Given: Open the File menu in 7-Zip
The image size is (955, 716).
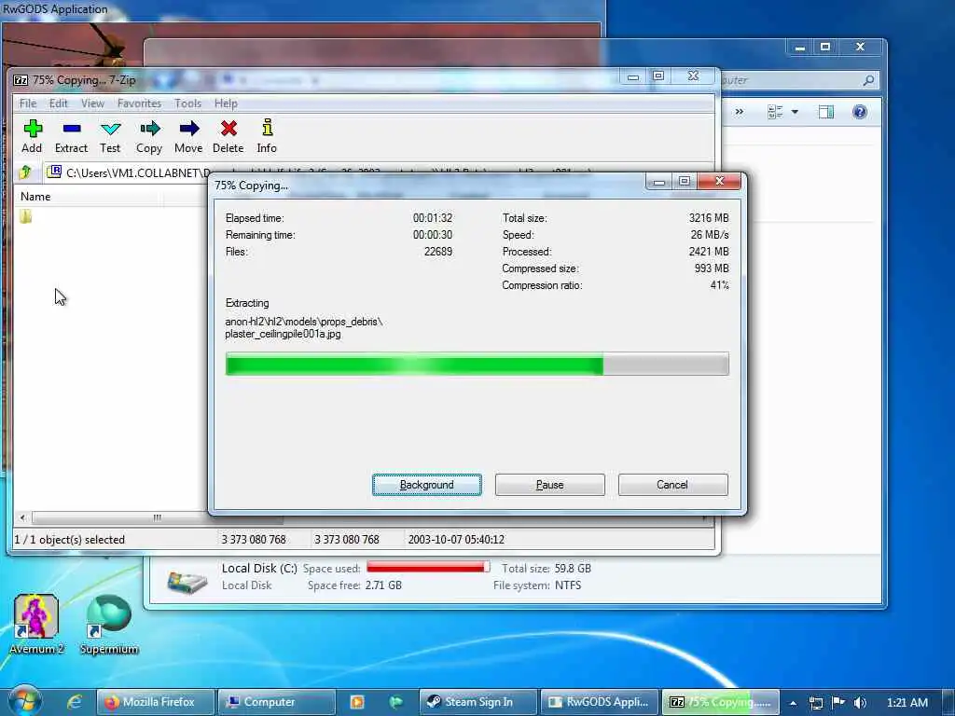Looking at the screenshot, I should [x=28, y=103].
